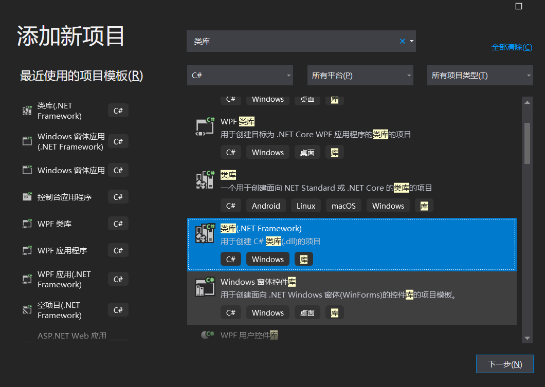This screenshot has width=545, height=387.
Task: Click the WPF 类库 template icon in results
Action: point(205,126)
